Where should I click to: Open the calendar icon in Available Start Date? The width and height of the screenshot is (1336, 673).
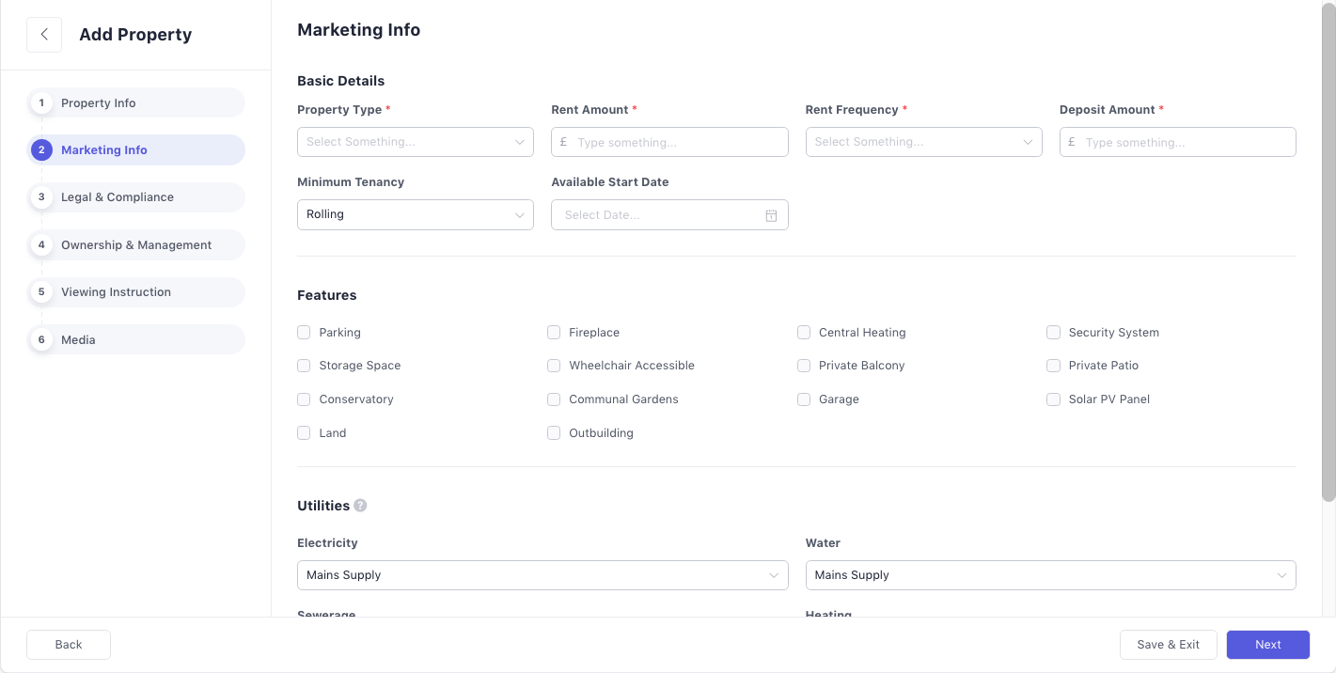pos(771,215)
